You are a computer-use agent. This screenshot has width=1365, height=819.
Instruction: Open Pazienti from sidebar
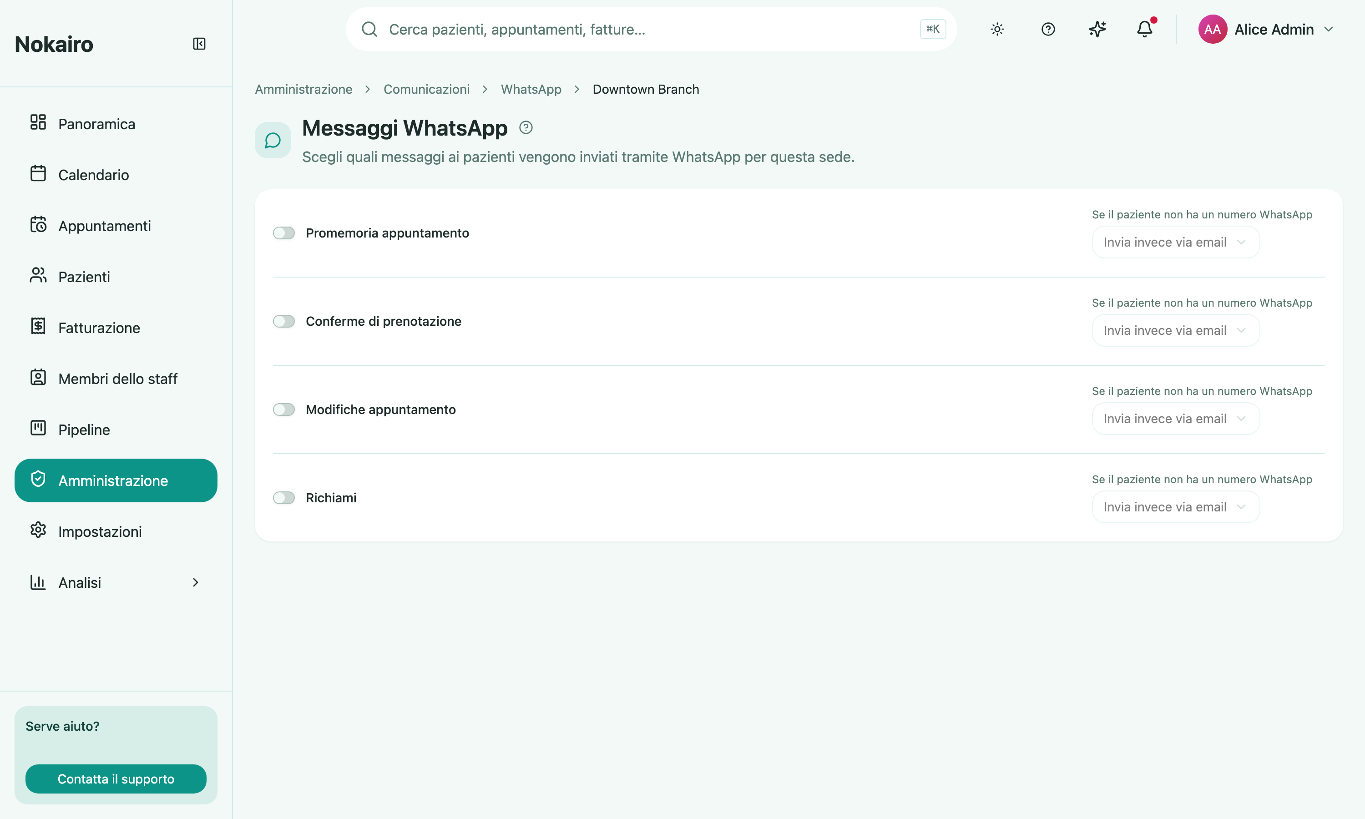click(x=116, y=277)
